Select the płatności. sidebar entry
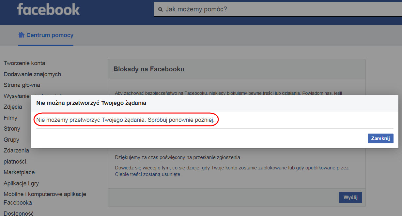The height and width of the screenshot is (216, 402). click(16, 162)
